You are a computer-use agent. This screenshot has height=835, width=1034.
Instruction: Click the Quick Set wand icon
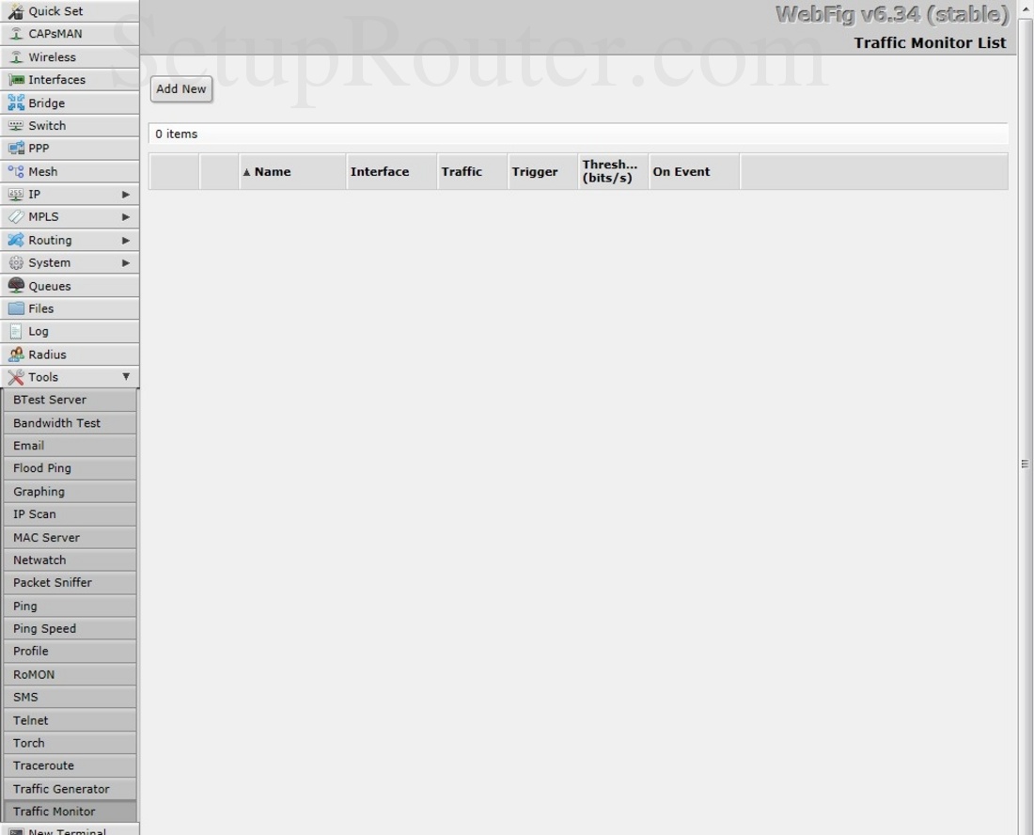(16, 11)
